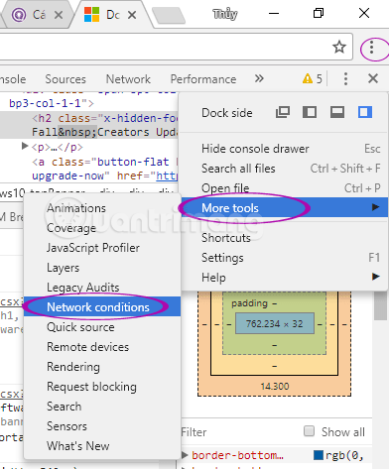Screen dimensions: 389x469
Task: Open the blue rgb color swatch
Action: [x=319, y=455]
